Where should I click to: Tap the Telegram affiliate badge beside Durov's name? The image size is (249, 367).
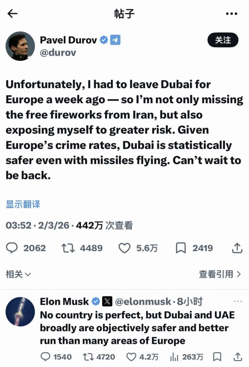[115, 40]
